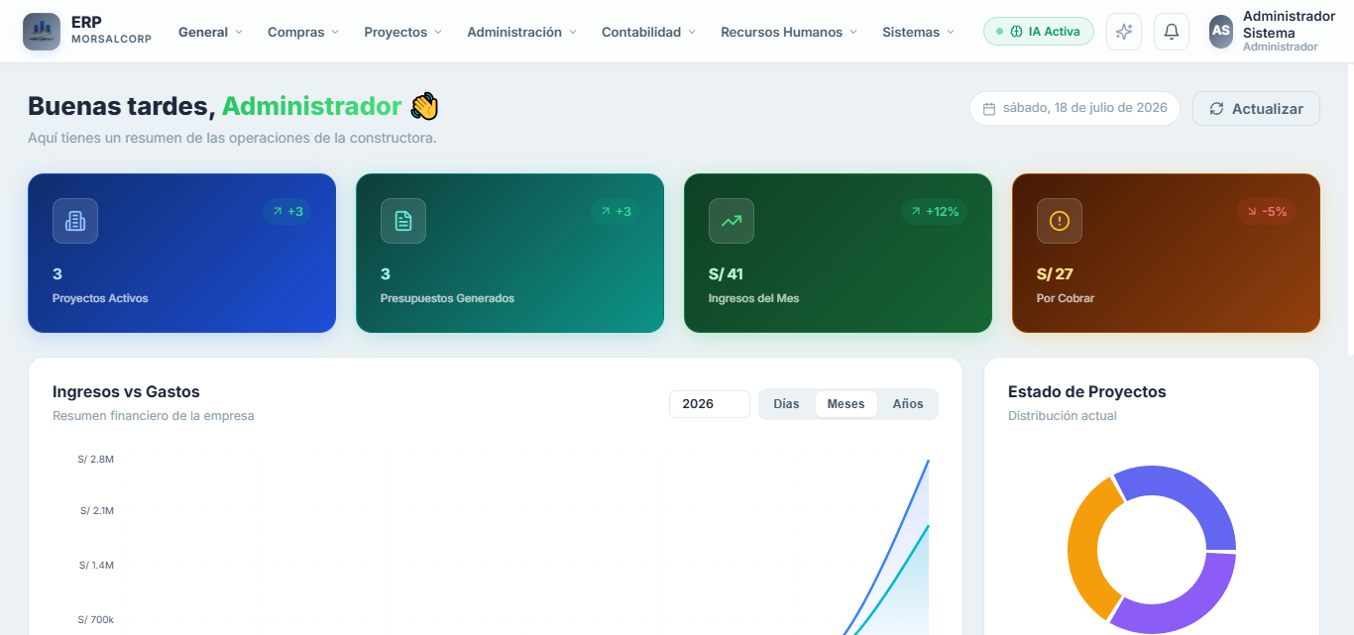1354x635 pixels.
Task: Click the Distribución actual subtitle
Action: 1063,416
